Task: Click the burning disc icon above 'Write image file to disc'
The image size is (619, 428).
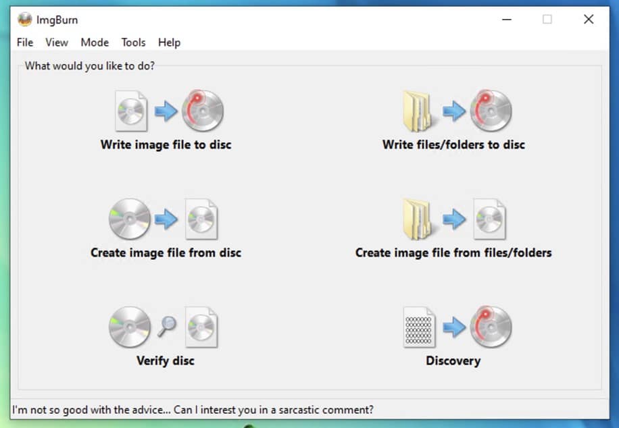Action: click(203, 111)
